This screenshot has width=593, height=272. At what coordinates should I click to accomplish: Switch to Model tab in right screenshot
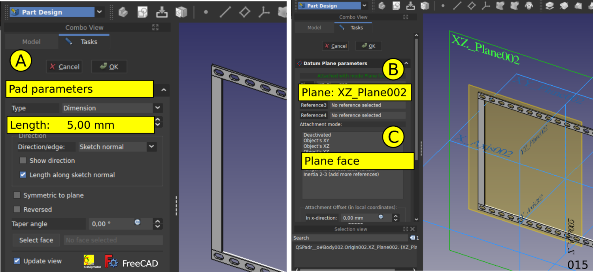[314, 28]
